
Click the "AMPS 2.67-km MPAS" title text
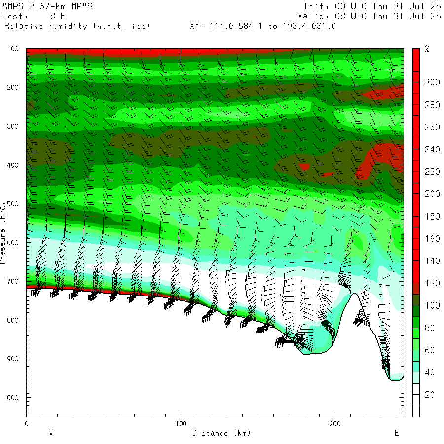[x=47, y=6]
